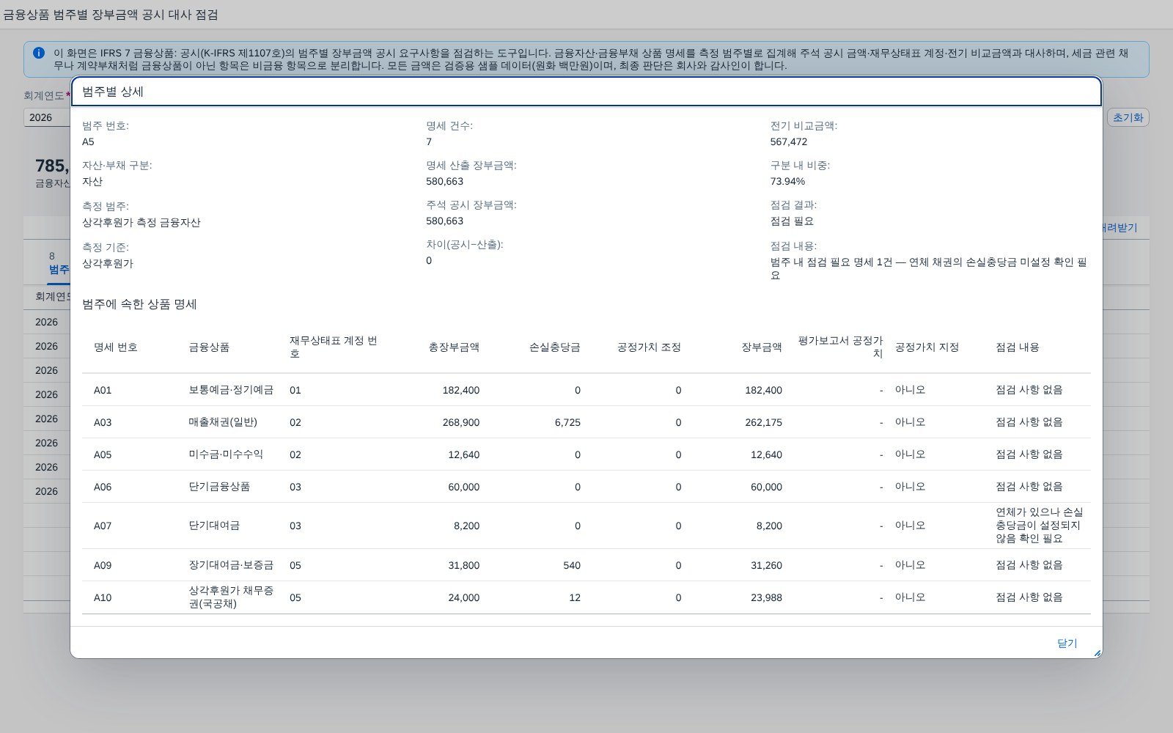This screenshot has height=733, width=1173.
Task: Click the 미수금·미수수익 product cell
Action: pos(226,454)
